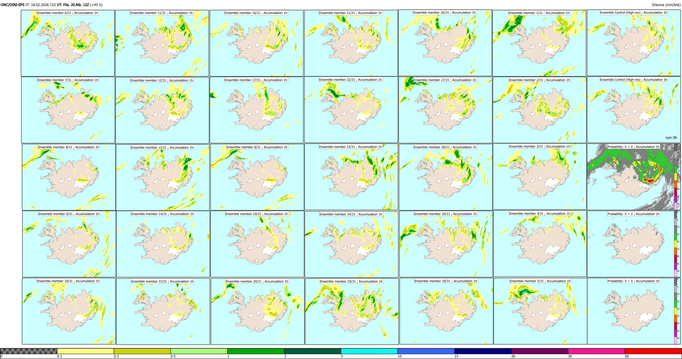Select the 'Ensemble member 5/31' label text

(x=540, y=281)
